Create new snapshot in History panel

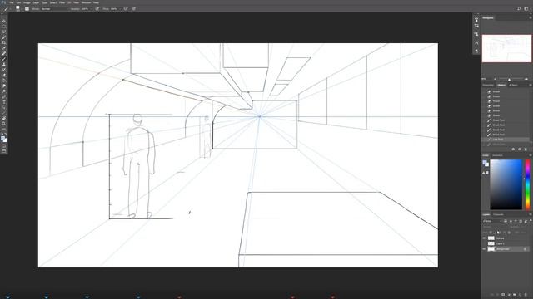520,149
